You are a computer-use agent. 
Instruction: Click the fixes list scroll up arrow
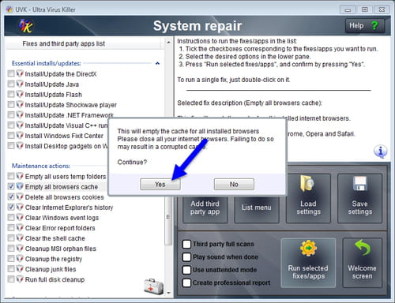point(168,42)
